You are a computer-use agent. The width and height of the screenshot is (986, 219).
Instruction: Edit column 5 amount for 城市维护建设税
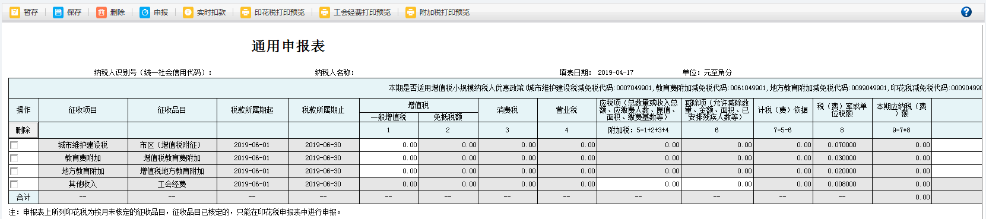[639, 145]
